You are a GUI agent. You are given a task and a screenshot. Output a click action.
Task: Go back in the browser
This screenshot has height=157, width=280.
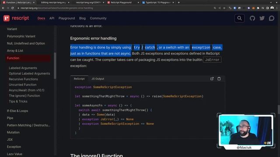[3, 8]
